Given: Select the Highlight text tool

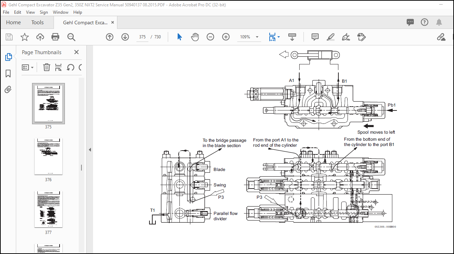Looking at the screenshot, I should (330, 37).
